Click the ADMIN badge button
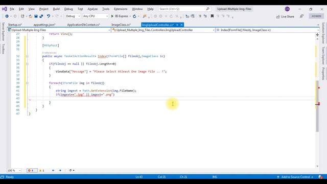327x184 pixels. [x=316, y=16]
